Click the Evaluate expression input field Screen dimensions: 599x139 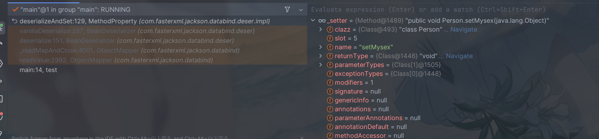tap(453, 10)
